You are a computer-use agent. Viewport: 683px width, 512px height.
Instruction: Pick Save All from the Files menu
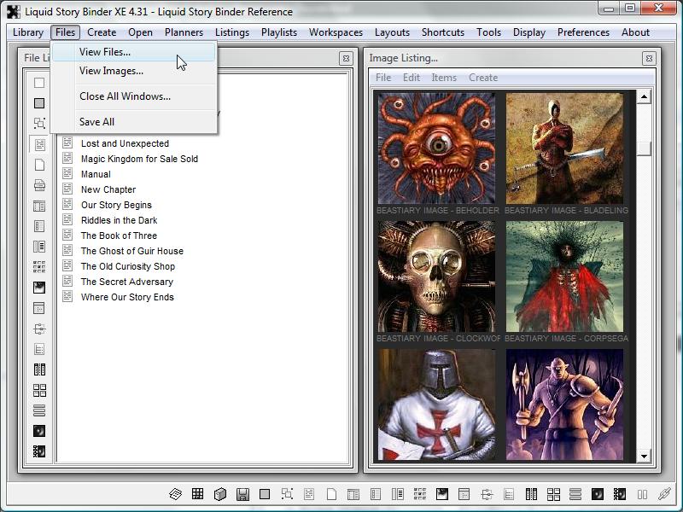(x=96, y=122)
